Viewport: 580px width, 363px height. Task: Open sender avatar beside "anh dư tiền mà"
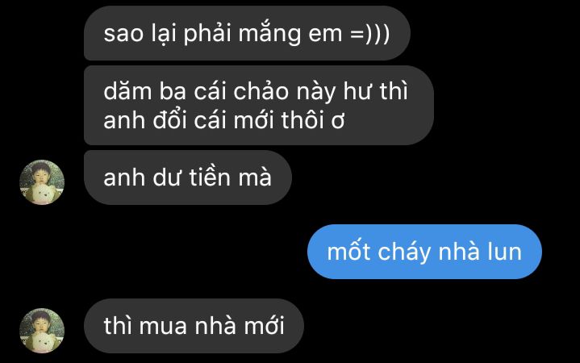(42, 182)
